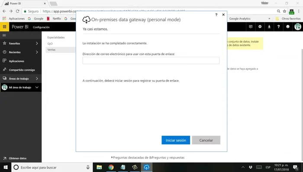The width and height of the screenshot is (303, 172).
Task: Open the user account avatar
Action: coord(298,27)
